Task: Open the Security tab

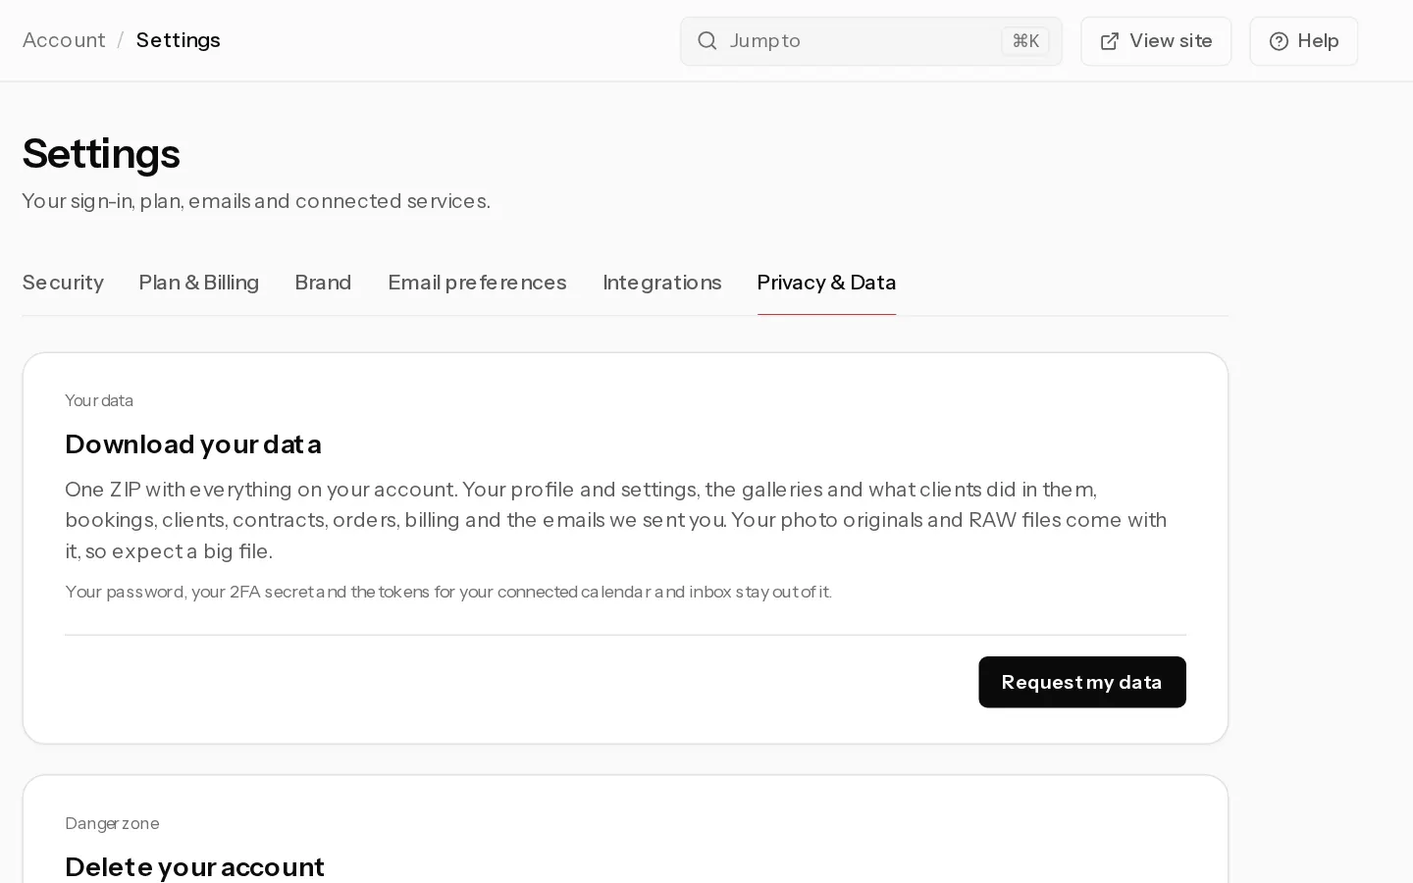Action: click(x=63, y=283)
